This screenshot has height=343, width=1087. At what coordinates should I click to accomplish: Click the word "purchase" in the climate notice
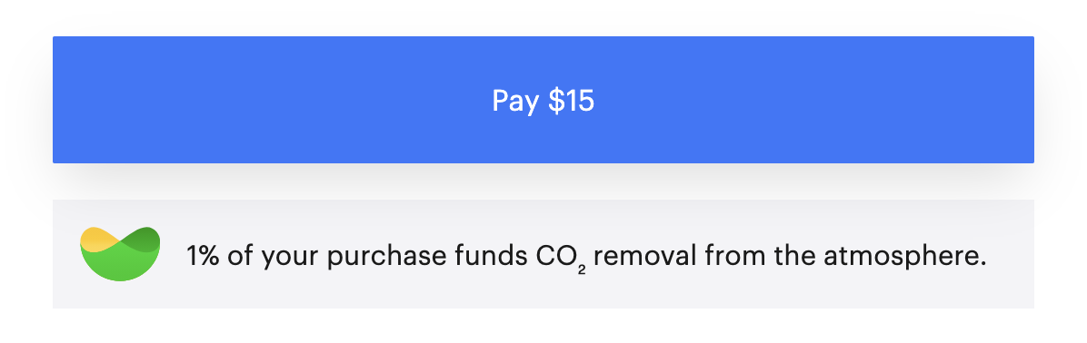click(387, 258)
